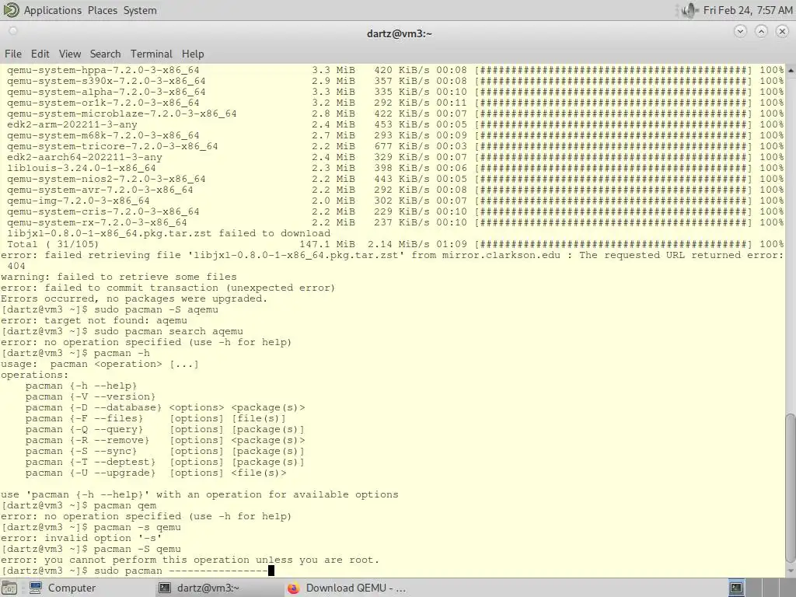
Task: Click the terminal scrollbar up arrow
Action: (791, 70)
